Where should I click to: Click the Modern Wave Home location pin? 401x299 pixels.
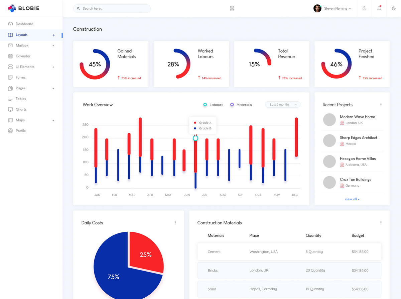pyautogui.click(x=342, y=123)
